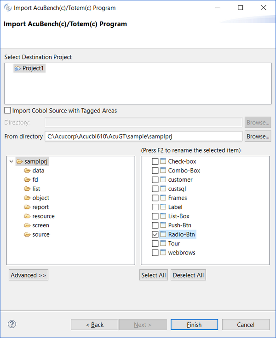
Task: Enable Import Cobol Source with Tagged Areas
Action: 7,110
